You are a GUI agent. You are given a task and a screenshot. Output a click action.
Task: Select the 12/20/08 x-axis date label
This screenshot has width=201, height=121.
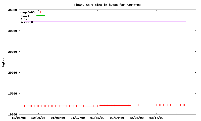38,118
